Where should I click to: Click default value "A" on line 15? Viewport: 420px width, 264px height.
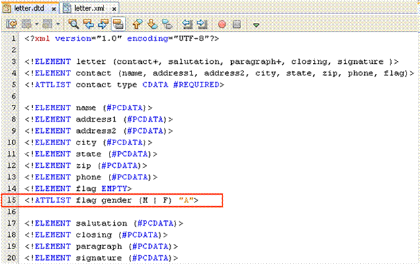[x=186, y=200]
